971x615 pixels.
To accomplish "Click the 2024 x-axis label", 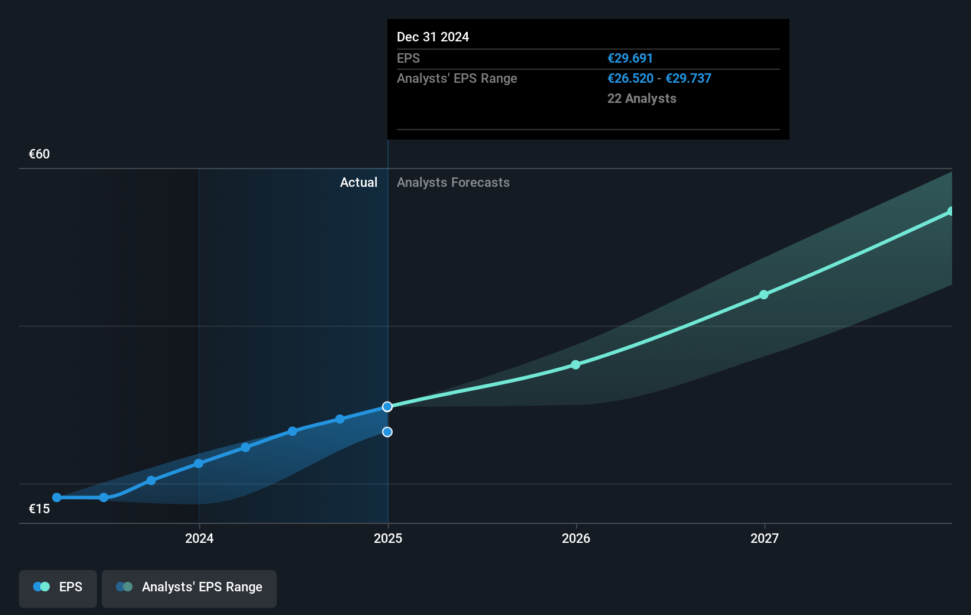I will [x=199, y=538].
